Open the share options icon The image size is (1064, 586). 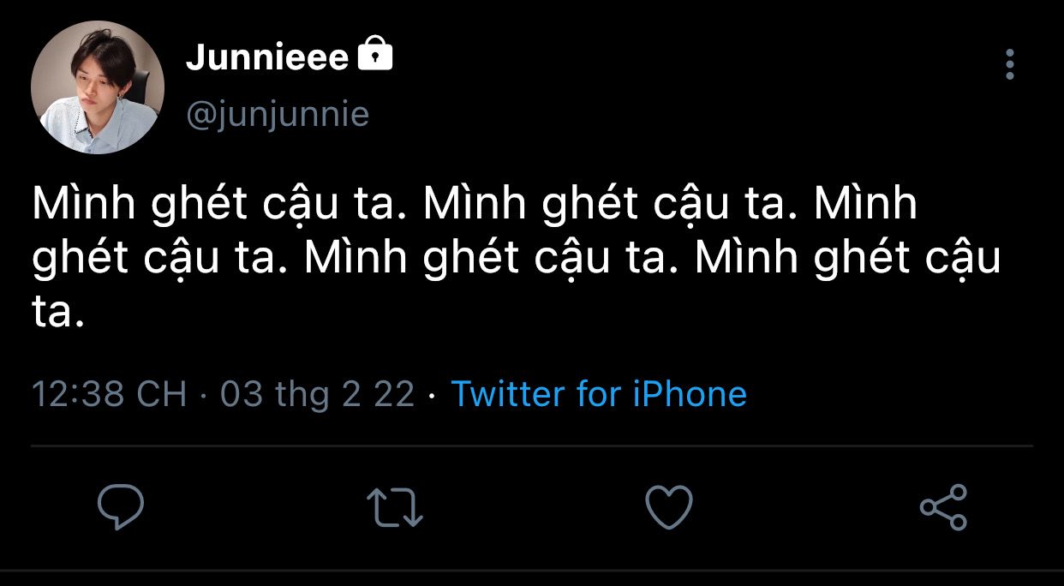943,507
